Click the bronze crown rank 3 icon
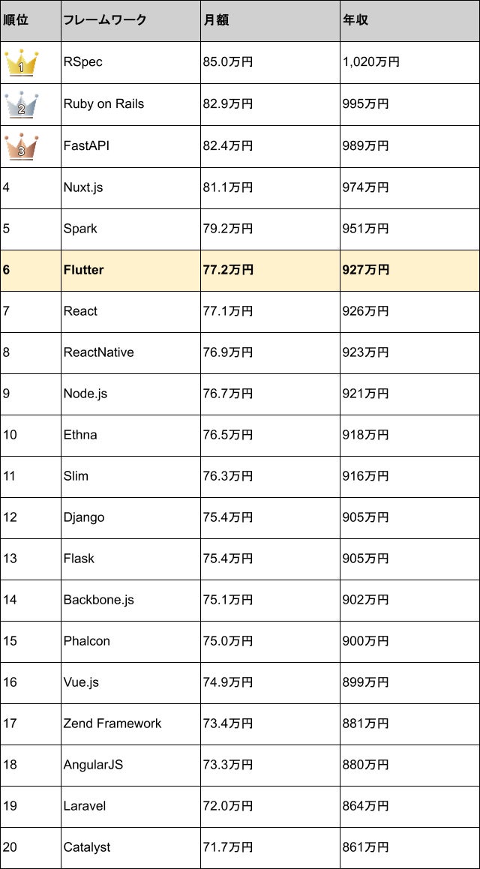Image resolution: width=480 pixels, height=869 pixels. [21, 145]
